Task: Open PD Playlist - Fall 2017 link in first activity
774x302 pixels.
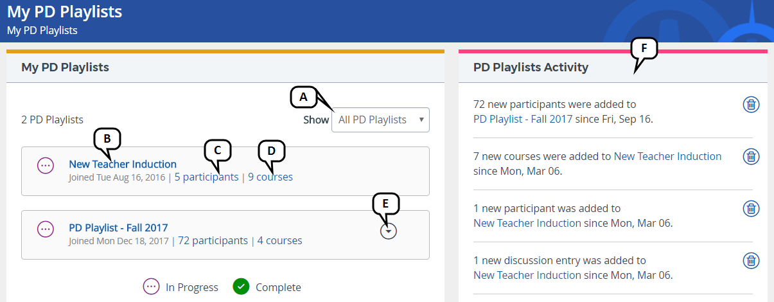Action: click(x=522, y=119)
